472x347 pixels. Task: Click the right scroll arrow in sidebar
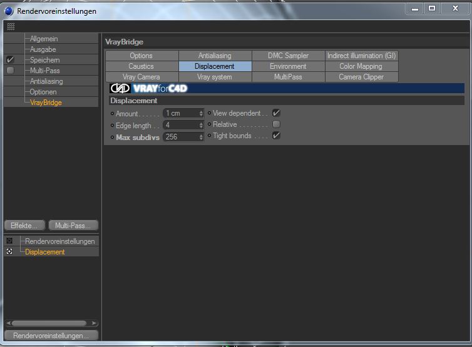[x=95, y=323]
